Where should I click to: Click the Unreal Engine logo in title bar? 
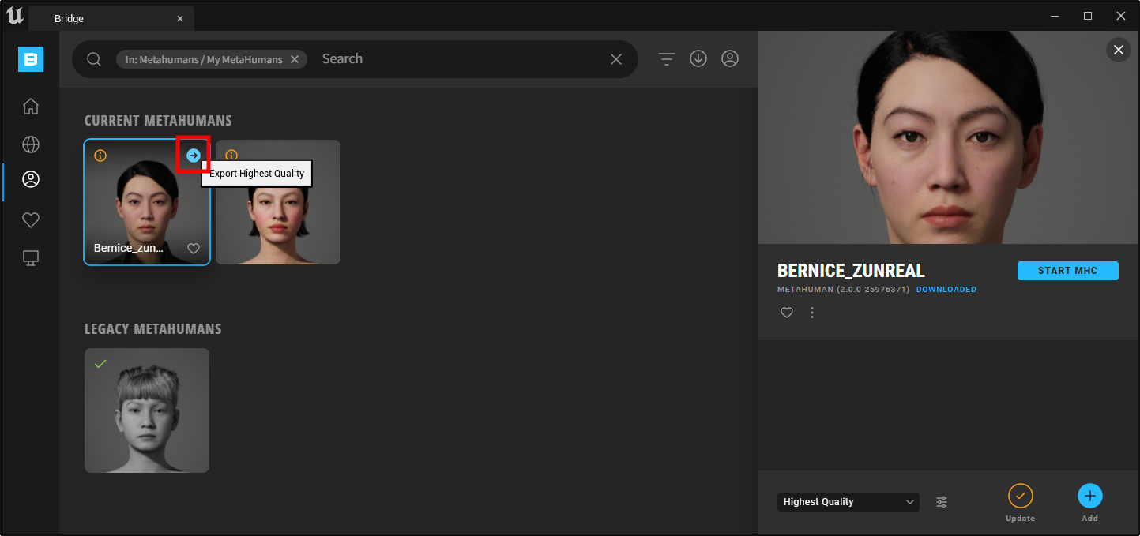click(x=14, y=15)
